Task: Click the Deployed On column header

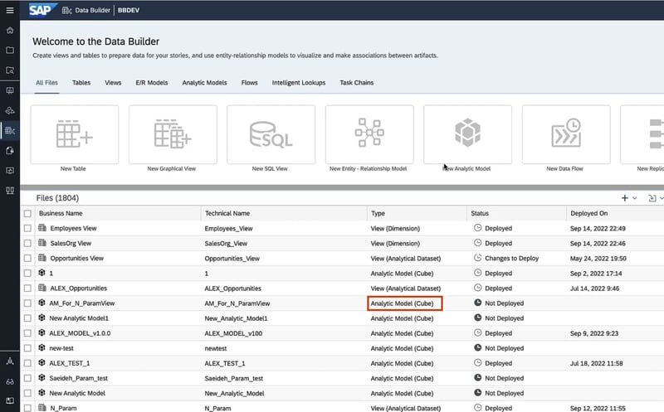Action: pos(615,213)
